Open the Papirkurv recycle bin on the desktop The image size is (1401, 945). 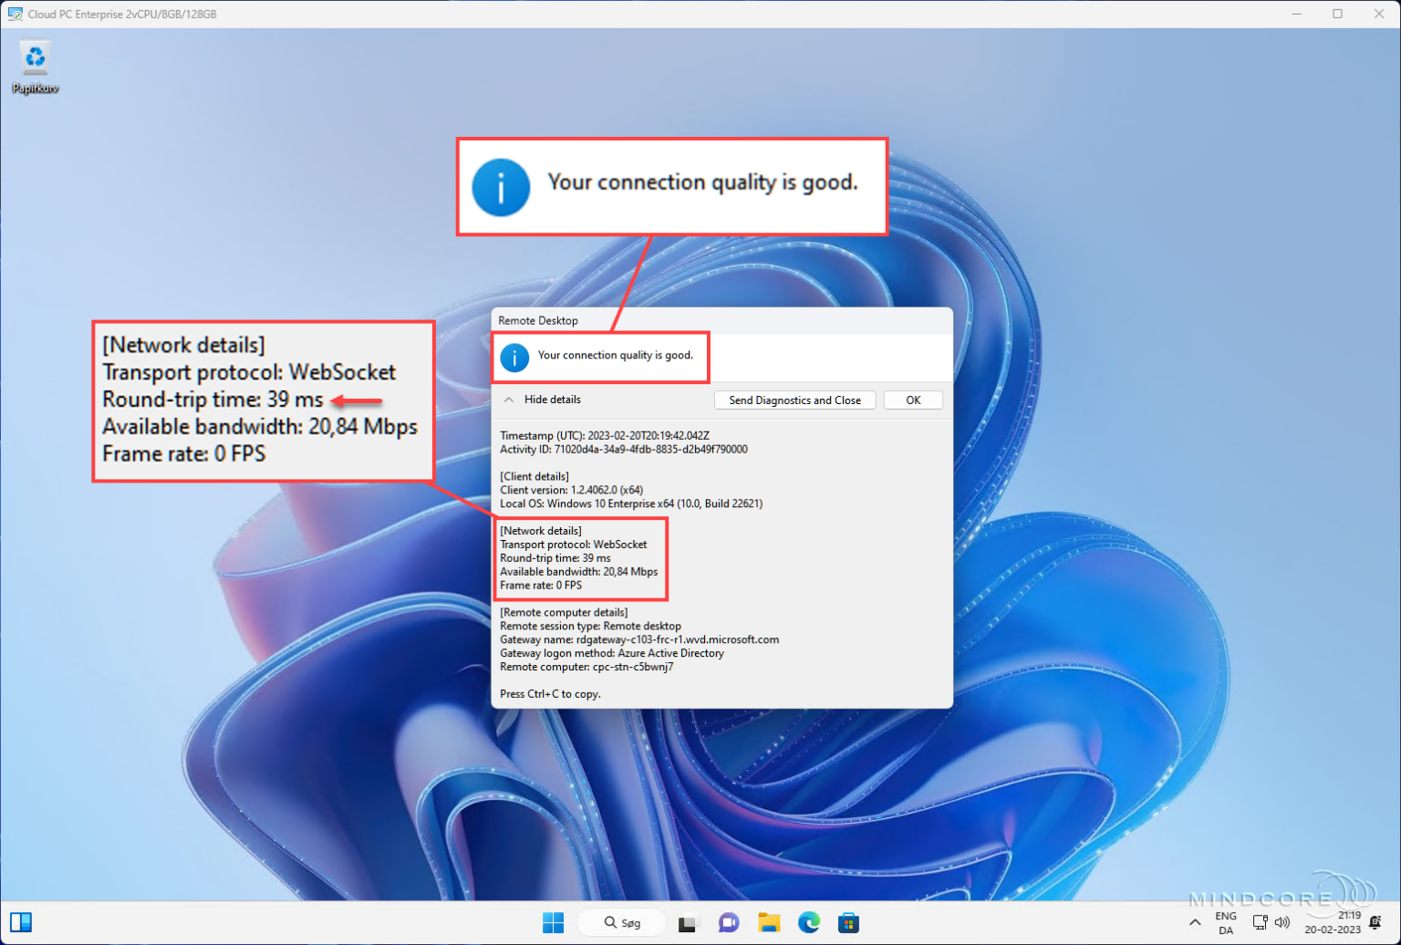pyautogui.click(x=35, y=59)
